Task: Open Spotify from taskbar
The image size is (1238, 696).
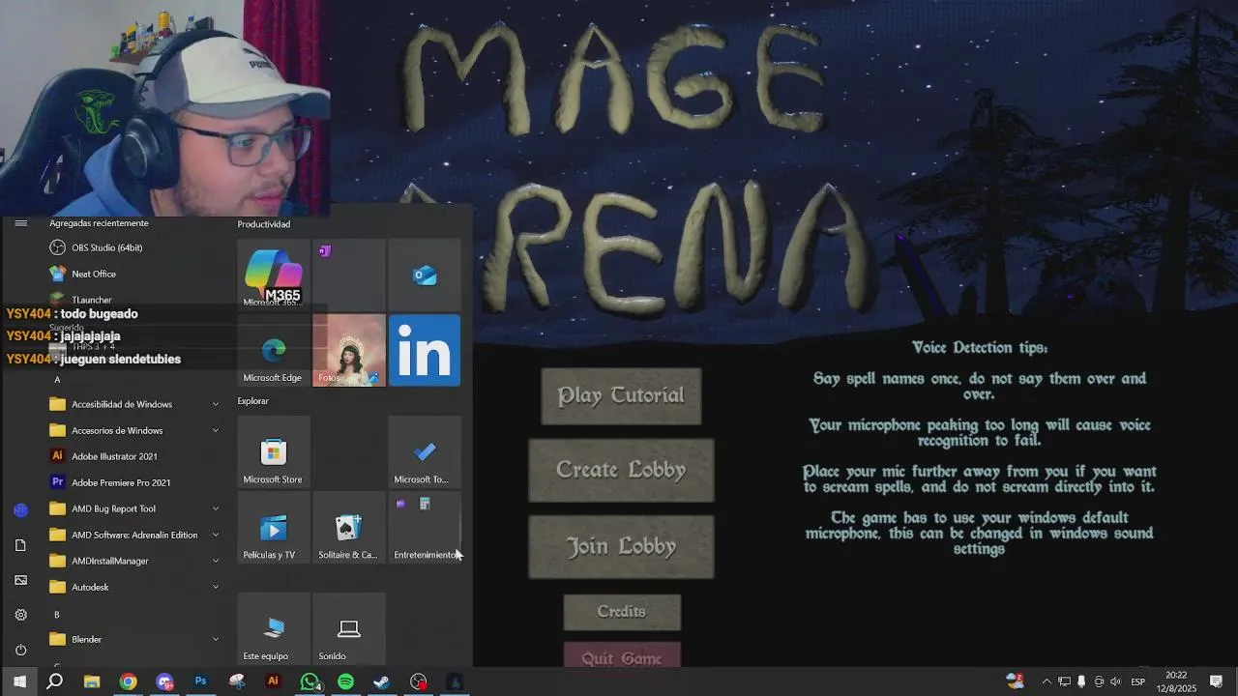Action: [x=345, y=681]
